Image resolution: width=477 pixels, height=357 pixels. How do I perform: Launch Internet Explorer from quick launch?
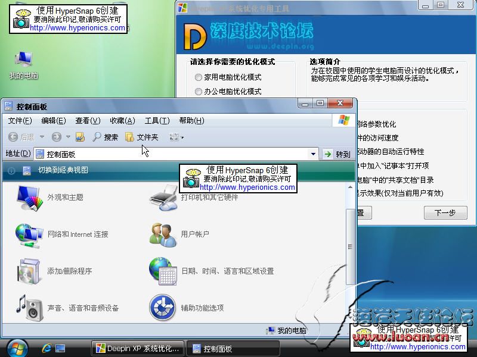click(x=47, y=348)
